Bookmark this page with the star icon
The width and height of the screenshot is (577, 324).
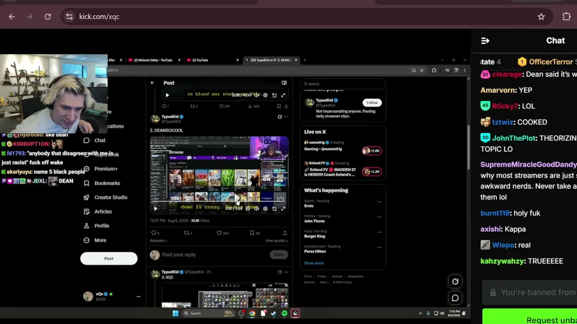pos(541,17)
